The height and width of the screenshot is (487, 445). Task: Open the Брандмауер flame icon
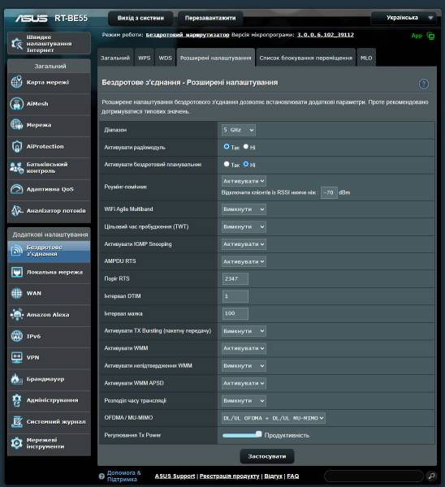(x=16, y=379)
